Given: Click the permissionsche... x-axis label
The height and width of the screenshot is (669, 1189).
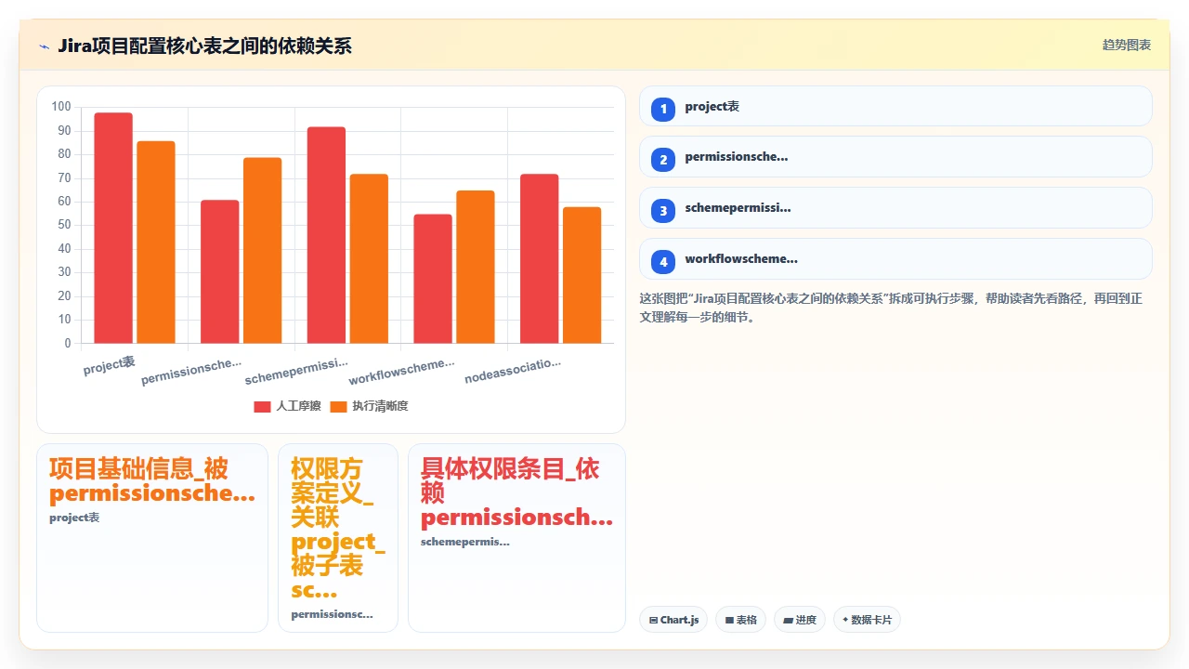Looking at the screenshot, I should coord(191,372).
